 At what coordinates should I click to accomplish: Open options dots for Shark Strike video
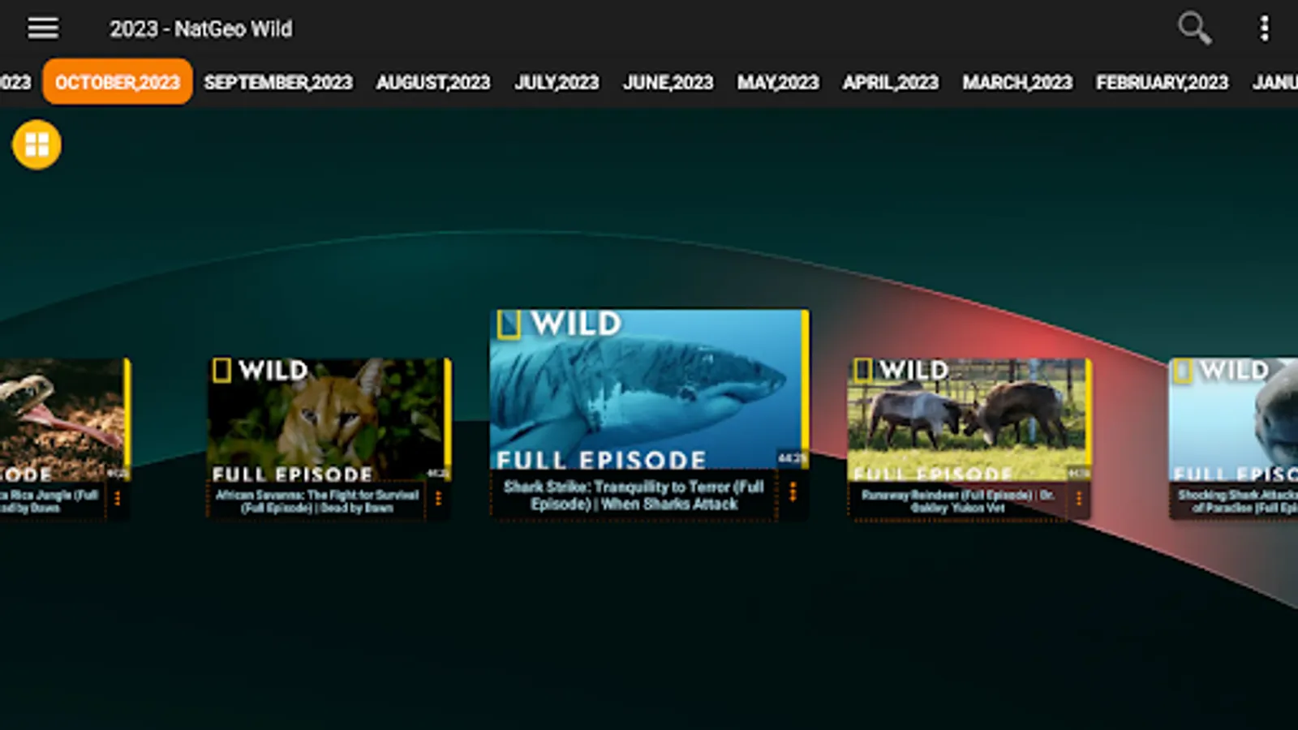(793, 492)
